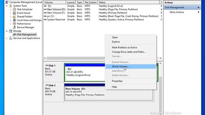Viewport: 205px width, 115px height.
Task: Click the disk pane scroll up arrow
Action: 160,64
